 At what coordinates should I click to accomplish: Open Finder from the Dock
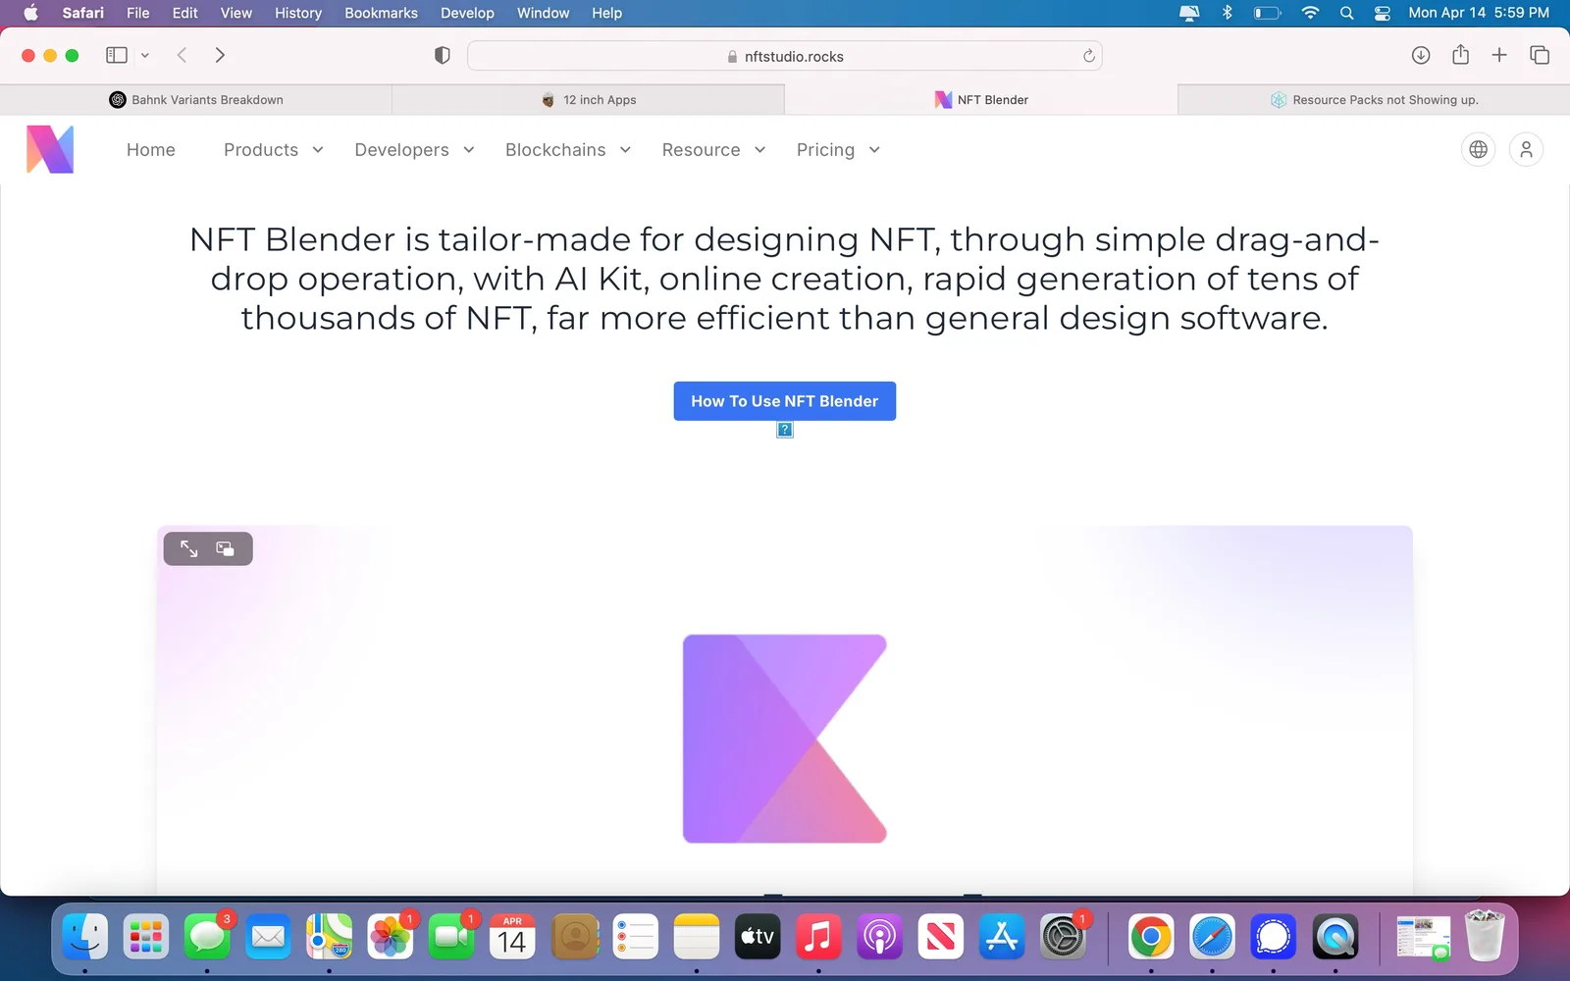coord(85,937)
